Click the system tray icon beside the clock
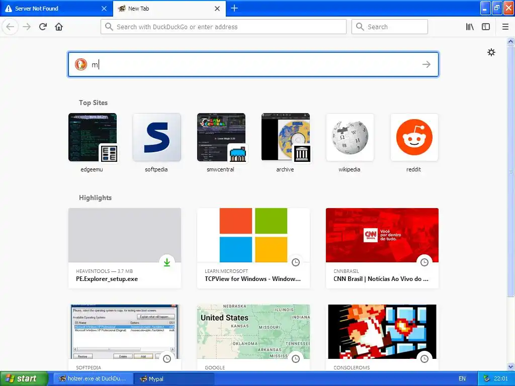The width and height of the screenshot is (515, 386). click(x=487, y=378)
